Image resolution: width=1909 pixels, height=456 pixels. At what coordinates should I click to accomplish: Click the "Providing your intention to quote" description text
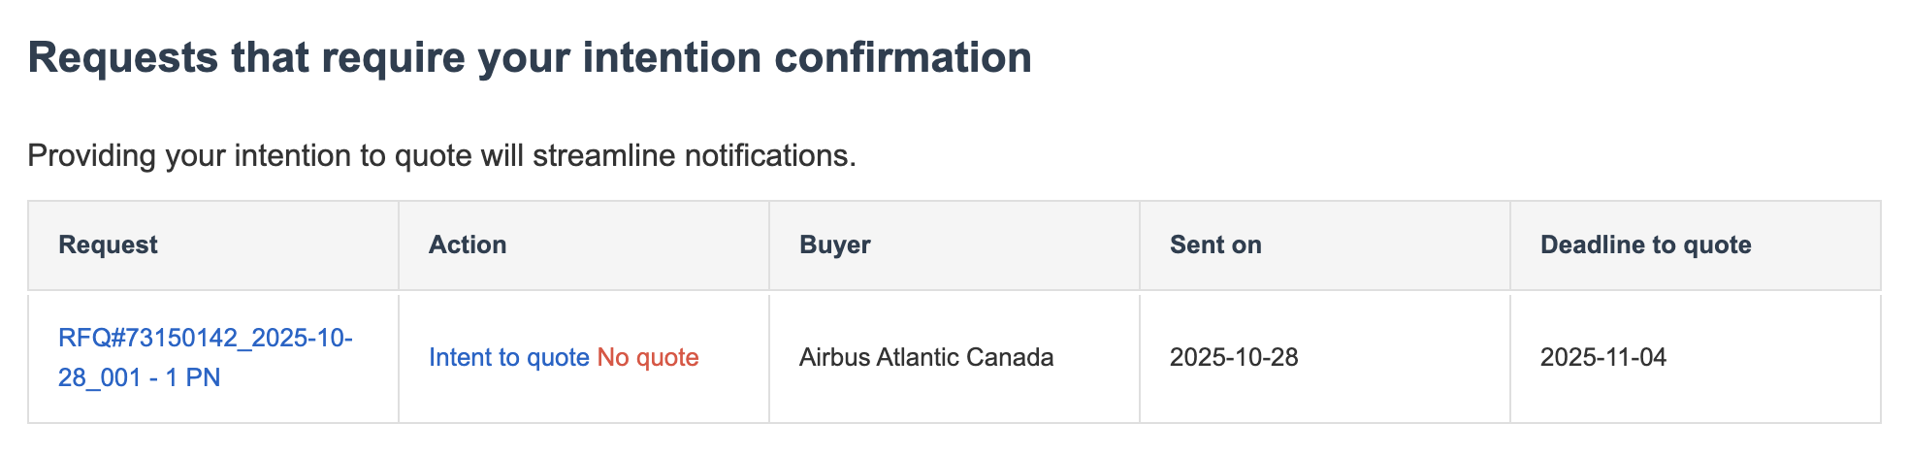coord(441,156)
